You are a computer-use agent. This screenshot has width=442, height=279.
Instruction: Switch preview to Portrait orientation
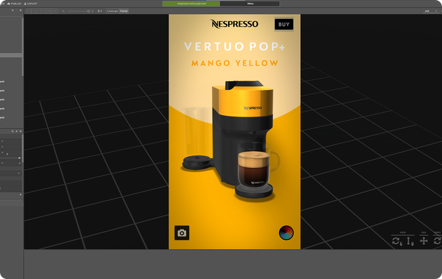[124, 11]
